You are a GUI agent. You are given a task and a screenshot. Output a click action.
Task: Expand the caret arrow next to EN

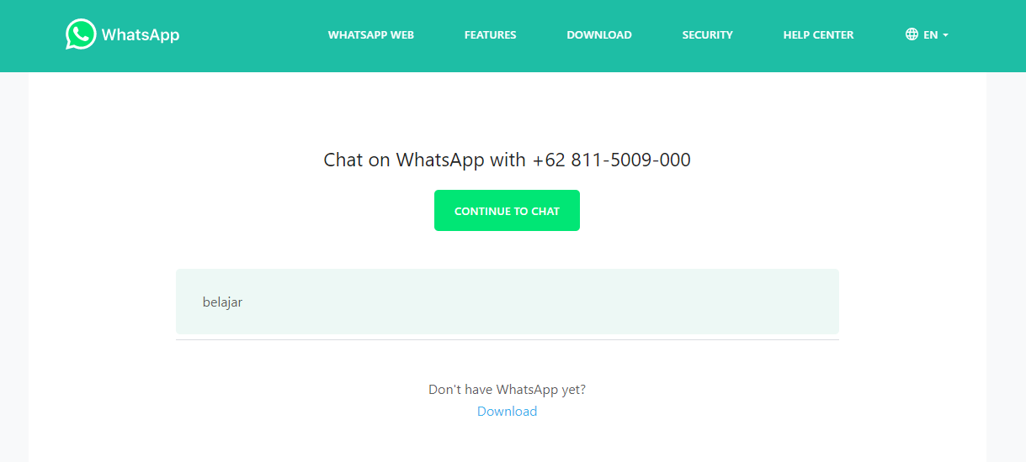[946, 35]
